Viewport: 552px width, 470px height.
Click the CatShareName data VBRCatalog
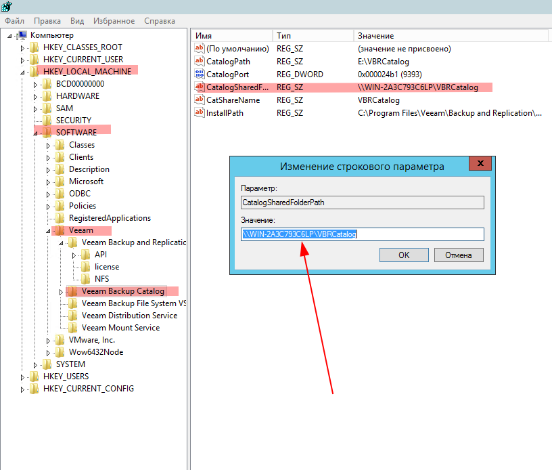click(x=378, y=100)
